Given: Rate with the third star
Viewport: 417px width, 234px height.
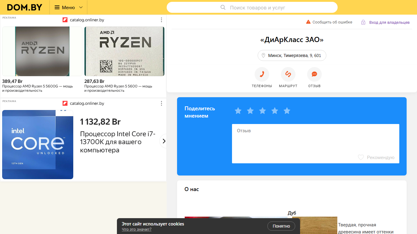Looking at the screenshot, I should [x=263, y=111].
